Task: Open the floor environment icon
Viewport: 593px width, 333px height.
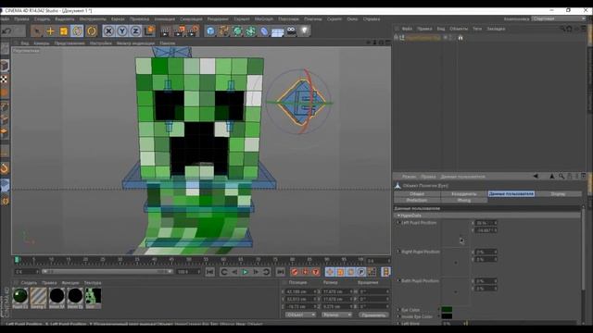Action: tap(278, 31)
